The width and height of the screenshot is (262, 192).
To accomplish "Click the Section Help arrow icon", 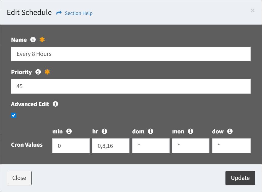I will [x=59, y=13].
